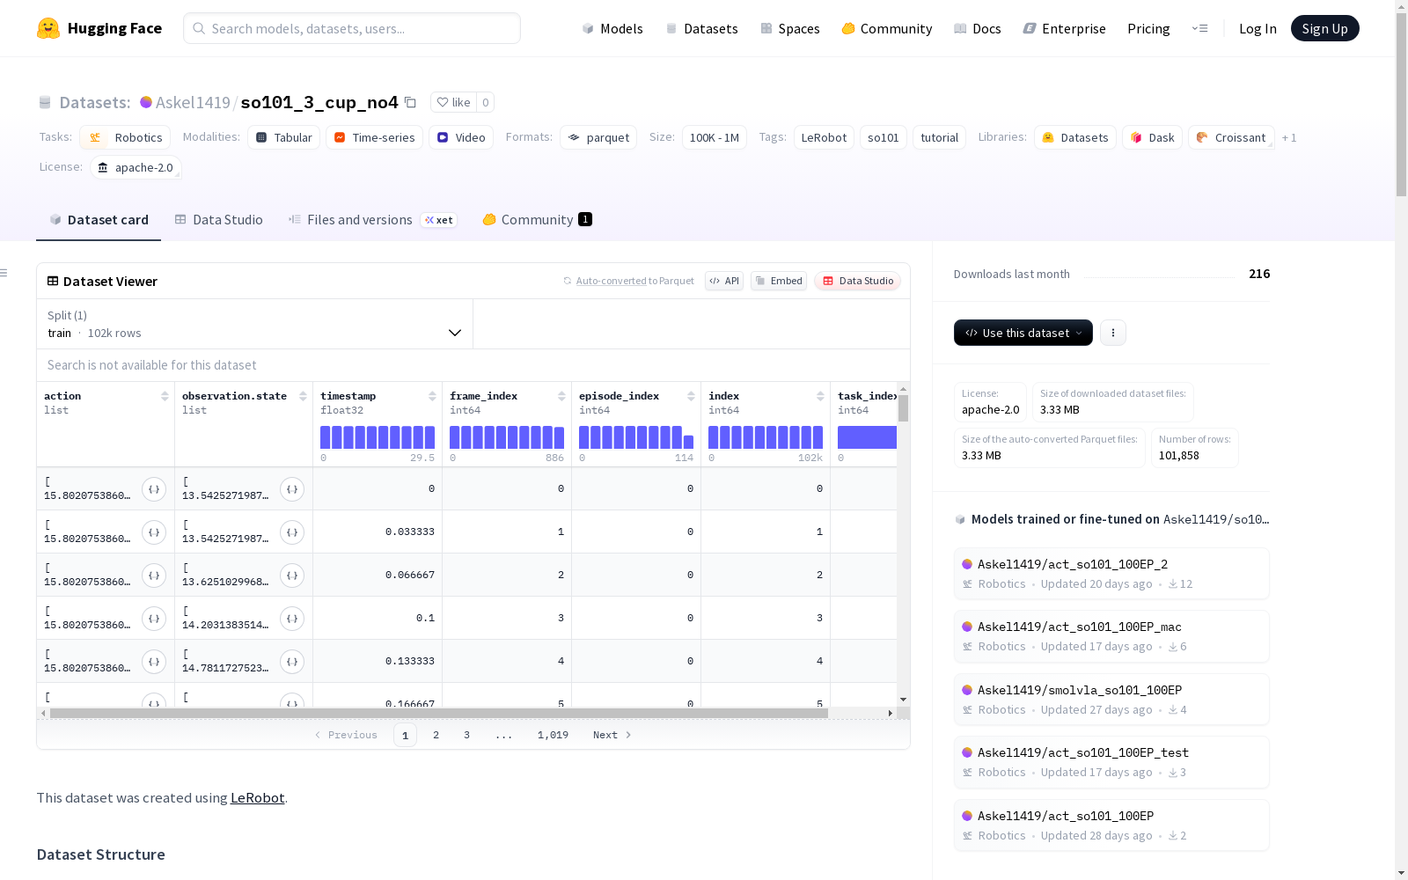Toggle the left sidebar menu icon
This screenshot has width=1408, height=880.
click(x=4, y=273)
